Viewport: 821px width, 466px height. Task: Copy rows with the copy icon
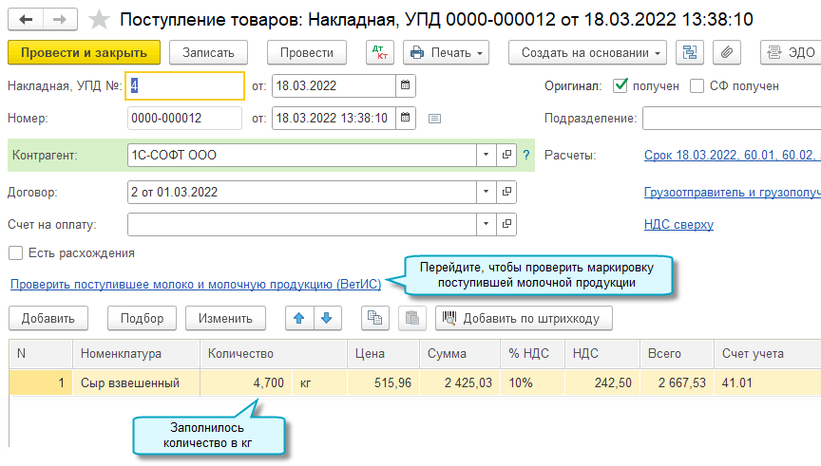pyautogui.click(x=375, y=318)
